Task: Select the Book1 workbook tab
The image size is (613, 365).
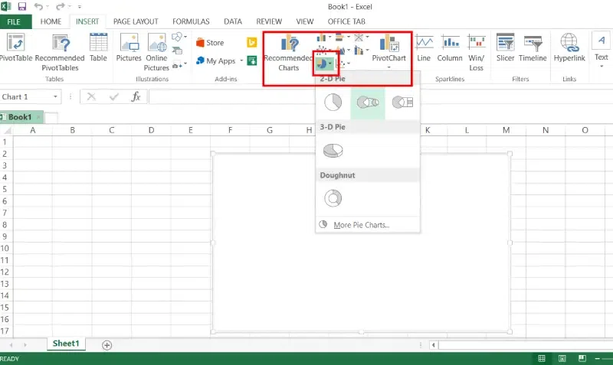Action: coord(20,117)
